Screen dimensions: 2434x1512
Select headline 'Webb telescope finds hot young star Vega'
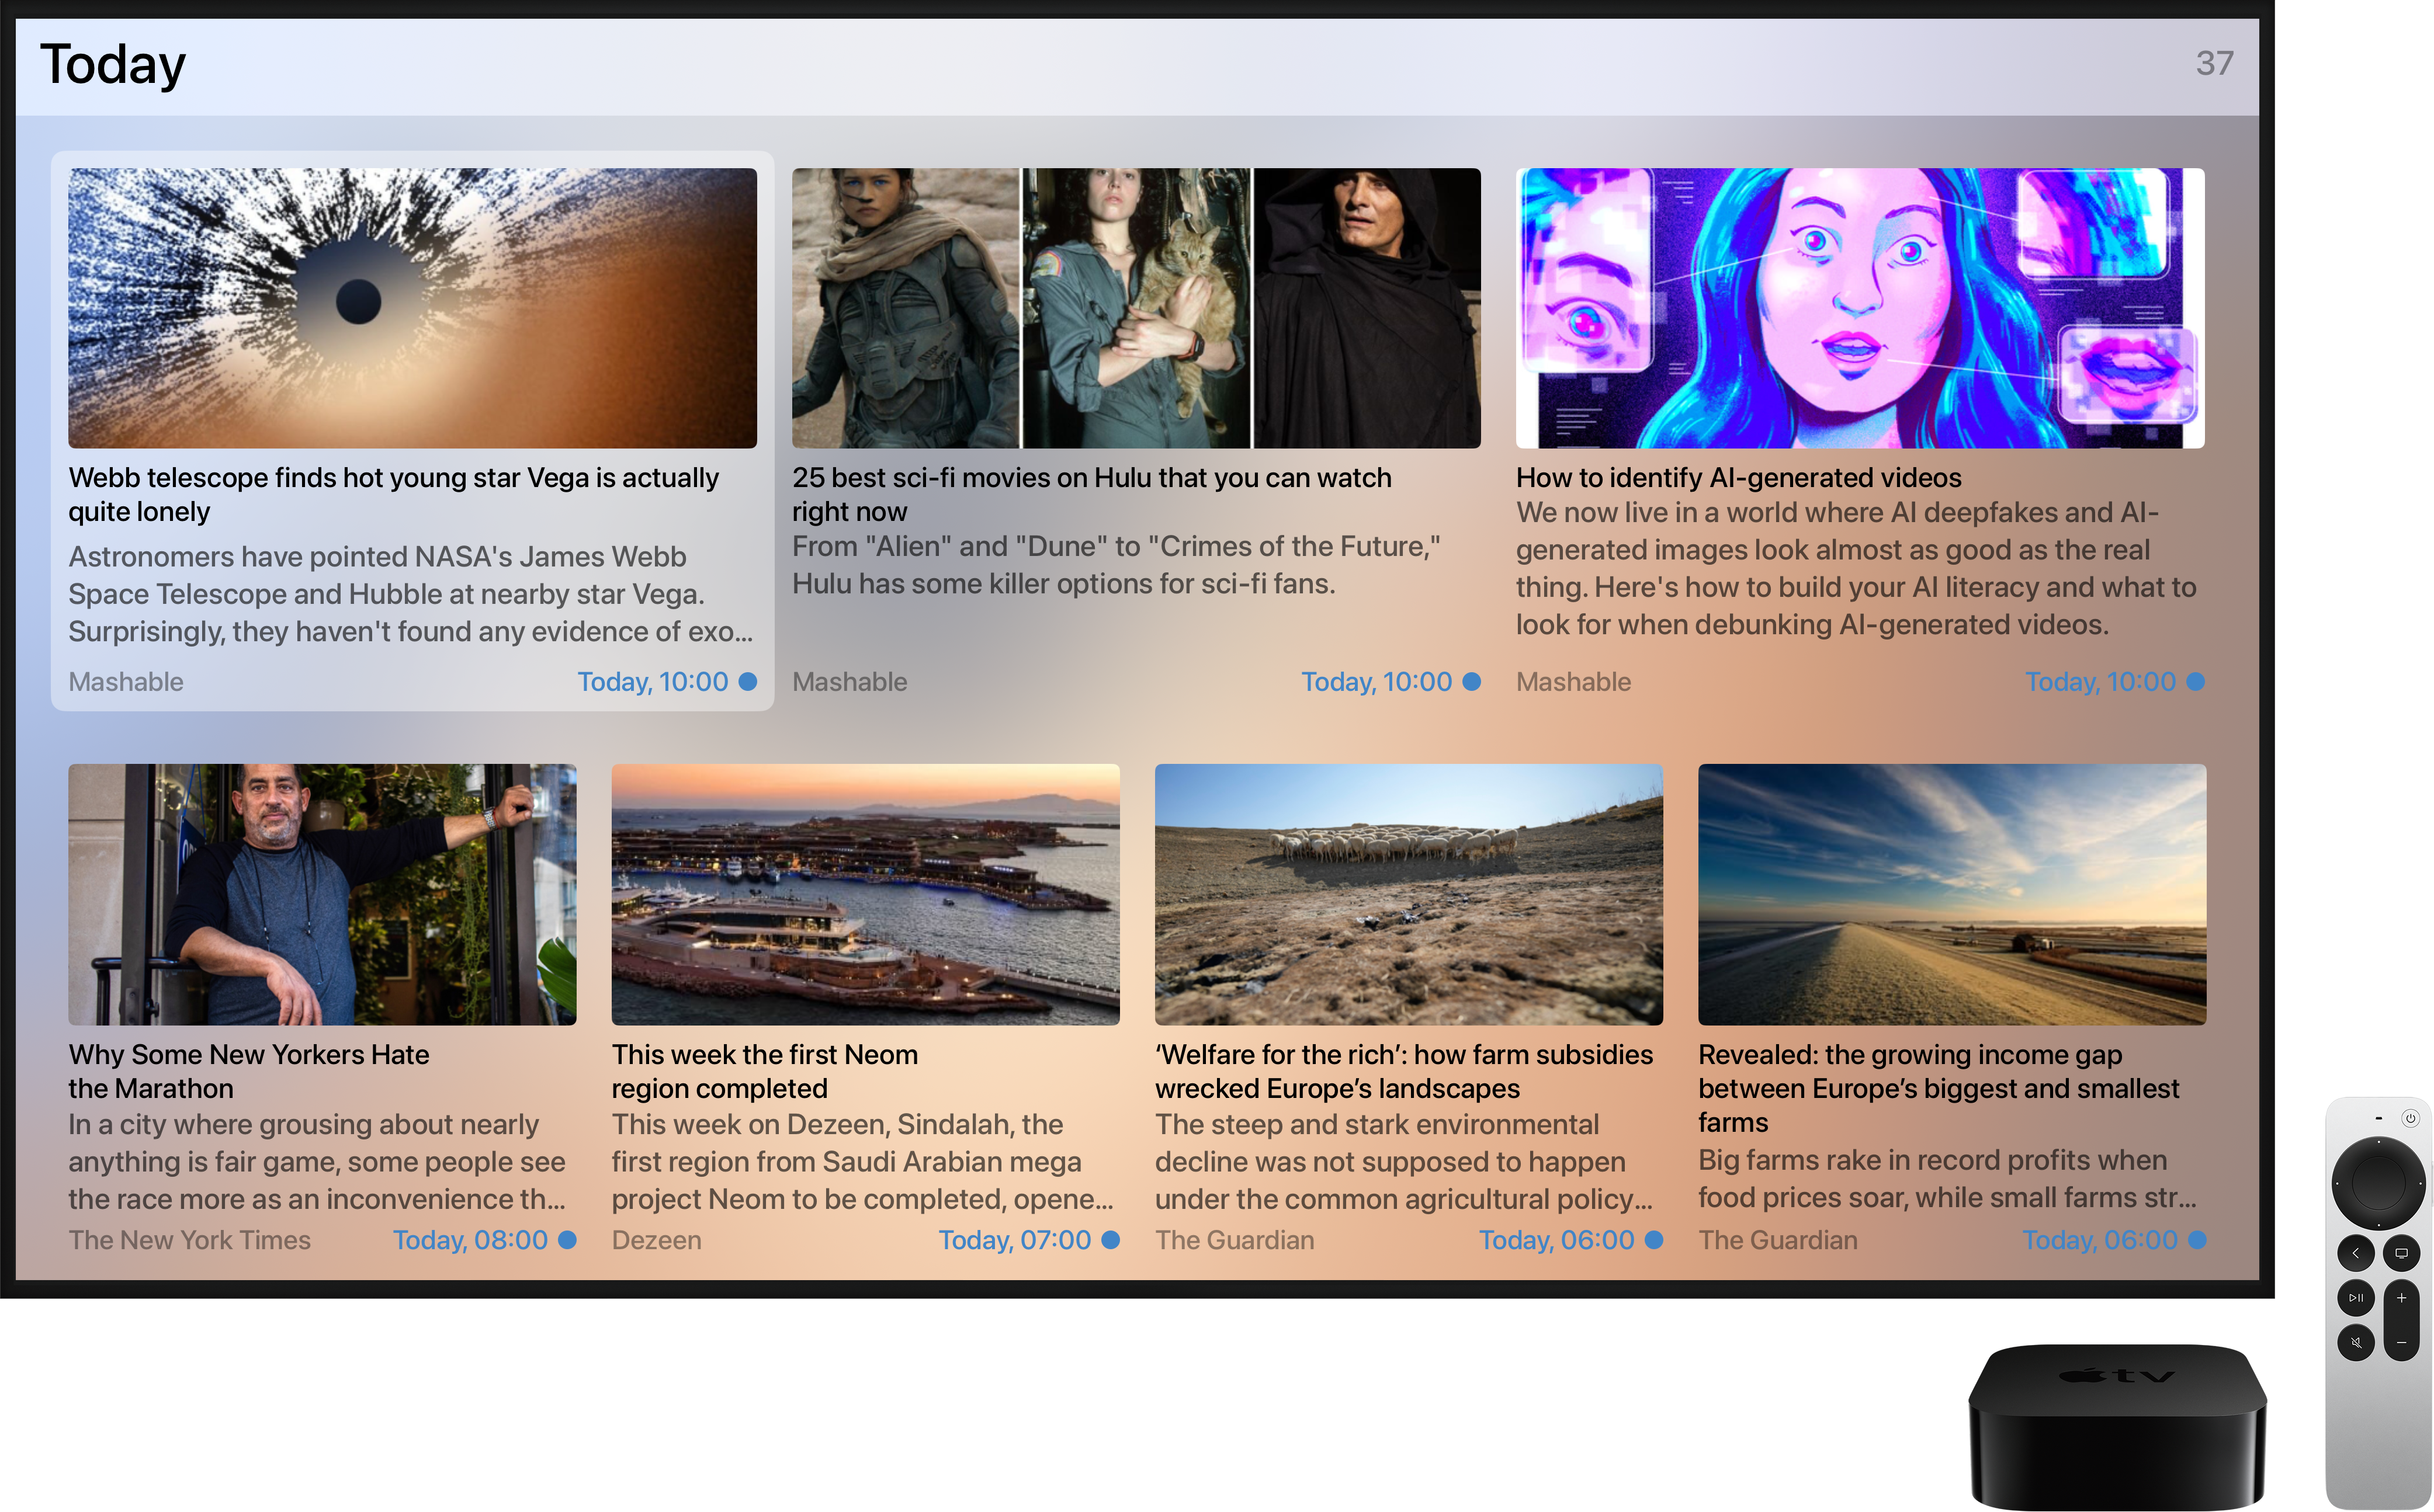click(x=393, y=494)
